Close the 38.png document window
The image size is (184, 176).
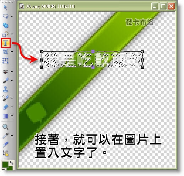(171, 6)
